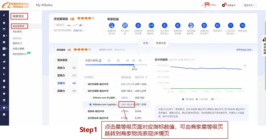266x140 pixels.
Task: Click the 线上展会报名准入 benefit icon
Action: (x=165, y=26)
